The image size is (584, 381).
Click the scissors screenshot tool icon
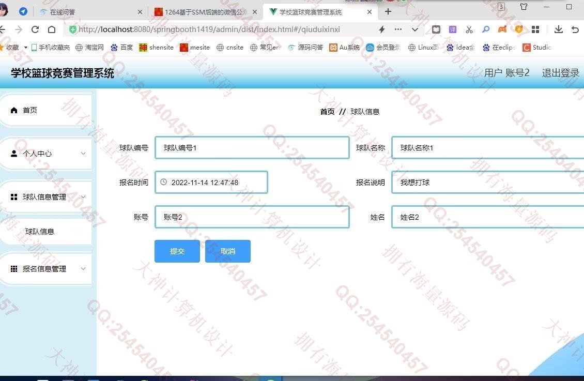click(x=469, y=29)
